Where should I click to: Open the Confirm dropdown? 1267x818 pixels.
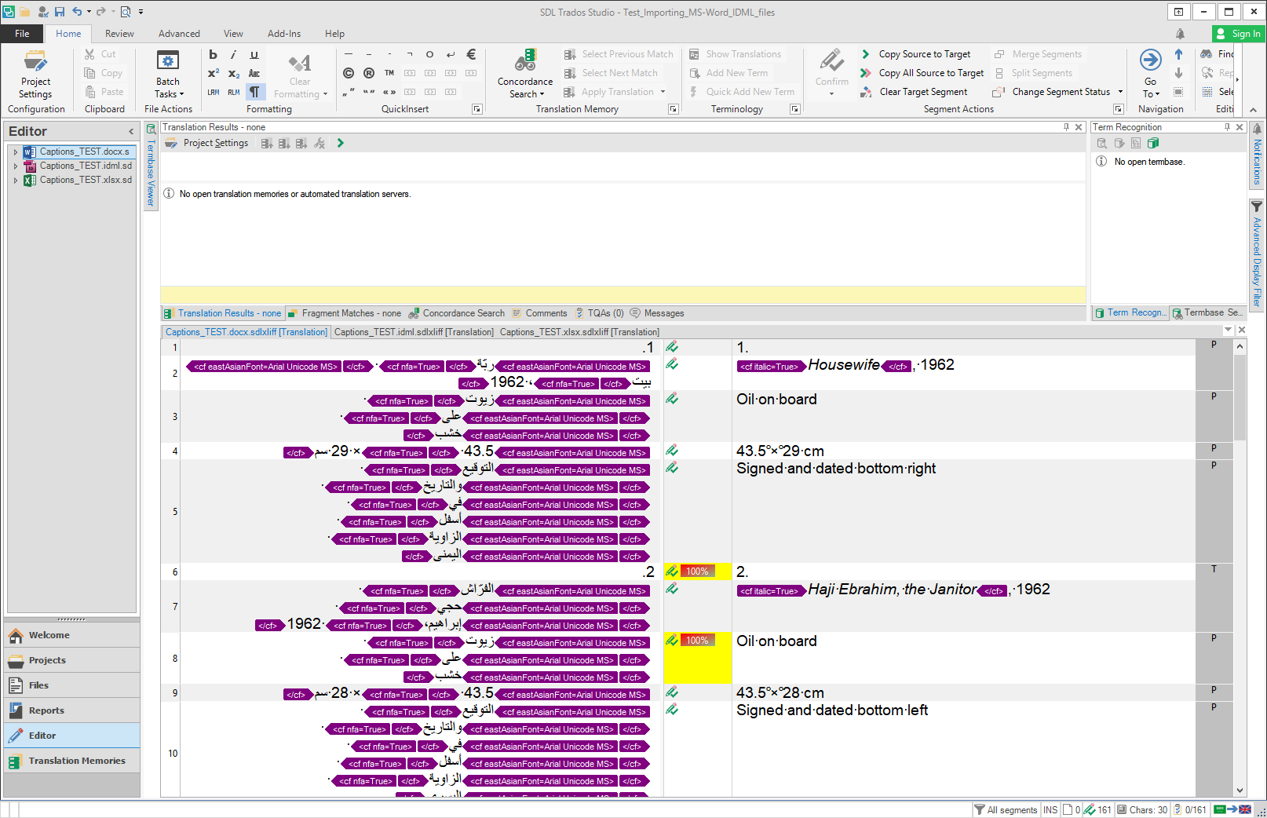point(831,94)
